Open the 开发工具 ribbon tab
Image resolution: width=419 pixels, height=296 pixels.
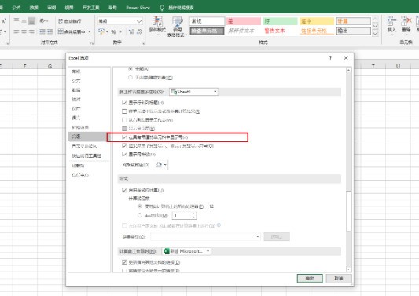(x=91, y=8)
